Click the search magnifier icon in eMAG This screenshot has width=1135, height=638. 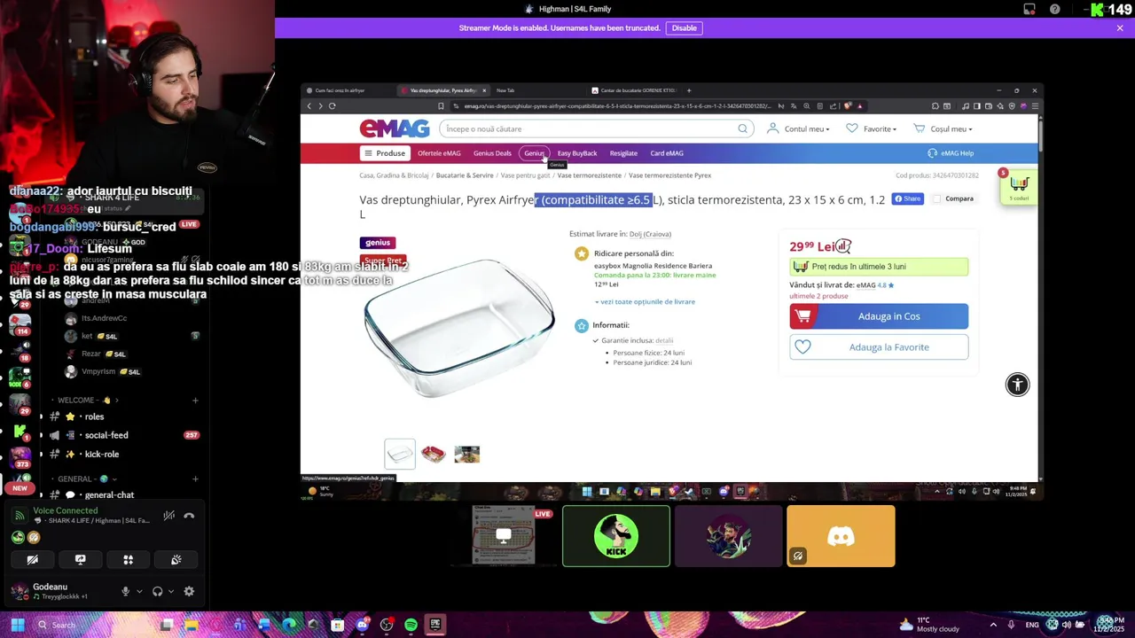[x=743, y=128]
